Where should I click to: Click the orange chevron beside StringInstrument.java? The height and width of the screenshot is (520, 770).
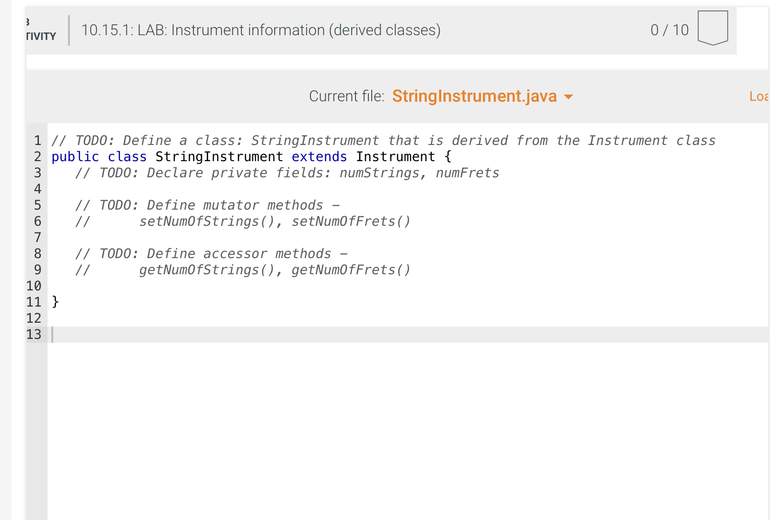569,96
